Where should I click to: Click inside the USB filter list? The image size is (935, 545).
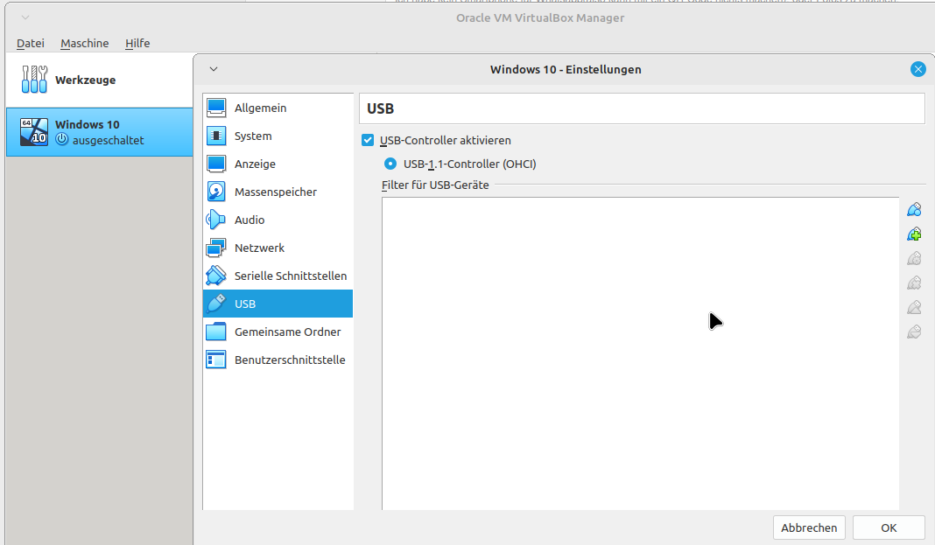point(641,353)
